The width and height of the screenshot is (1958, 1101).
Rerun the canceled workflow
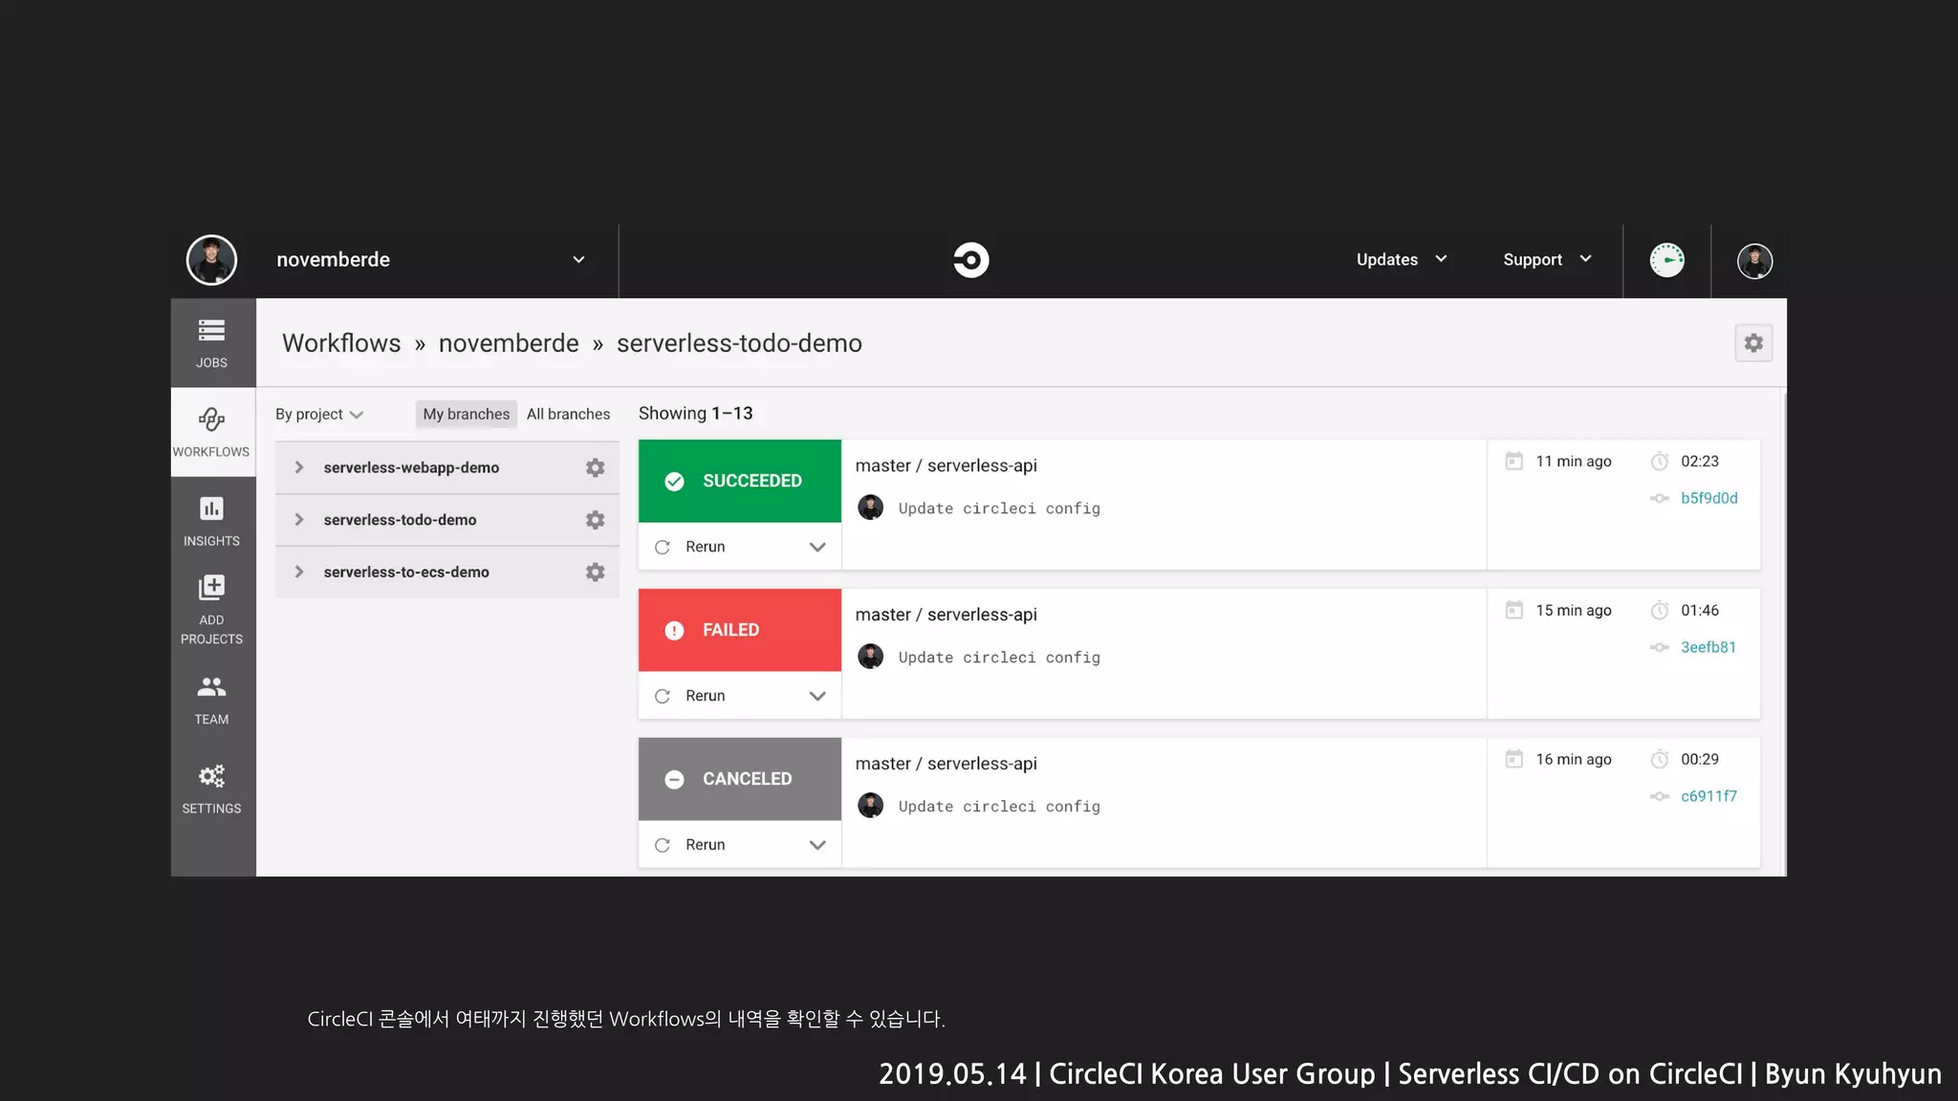click(x=690, y=845)
